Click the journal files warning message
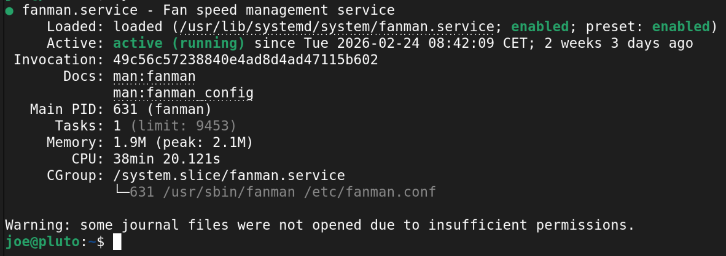The image size is (726, 256). [x=319, y=225]
